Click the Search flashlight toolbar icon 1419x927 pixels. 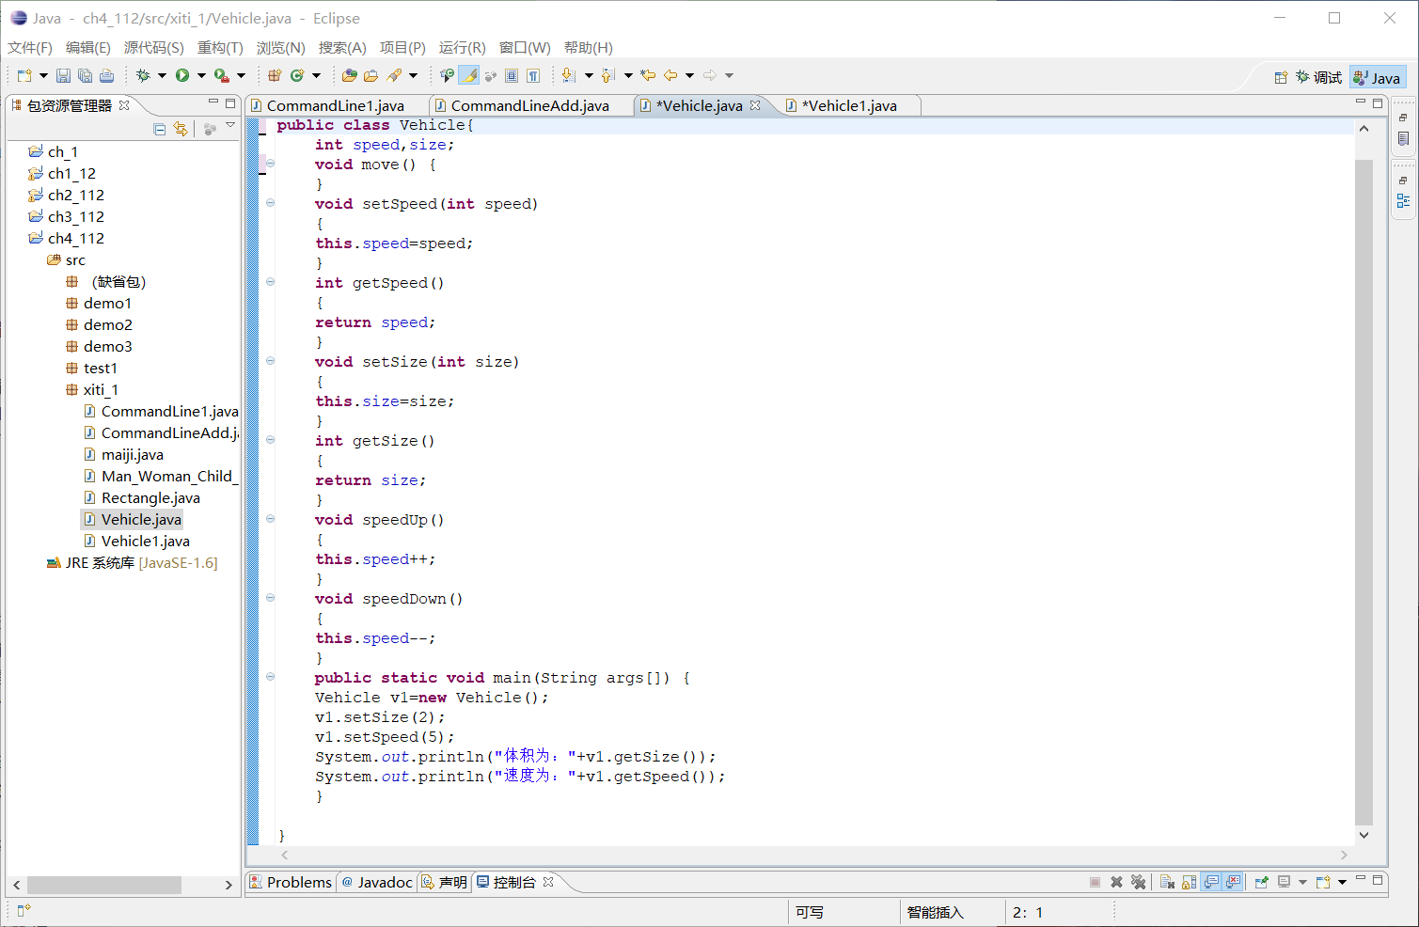point(395,75)
